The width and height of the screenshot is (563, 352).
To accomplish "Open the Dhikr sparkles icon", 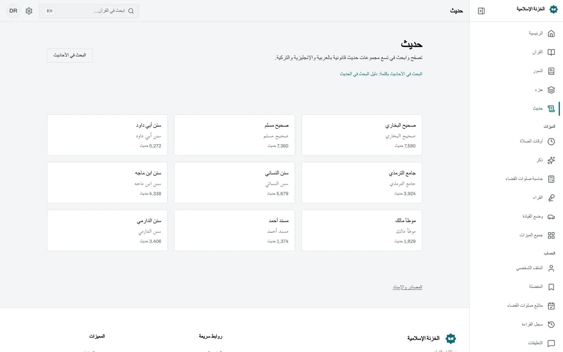I will coord(551,160).
